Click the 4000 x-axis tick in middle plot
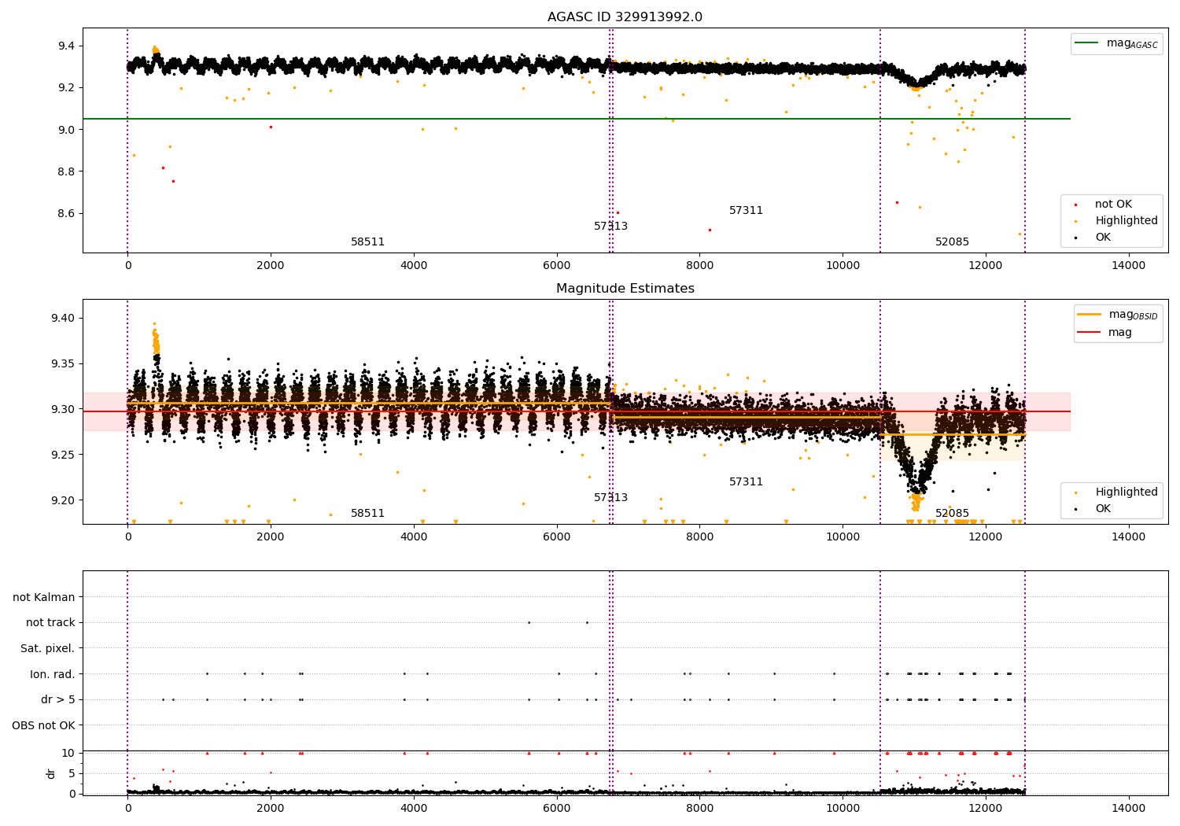The image size is (1180, 826). (414, 537)
